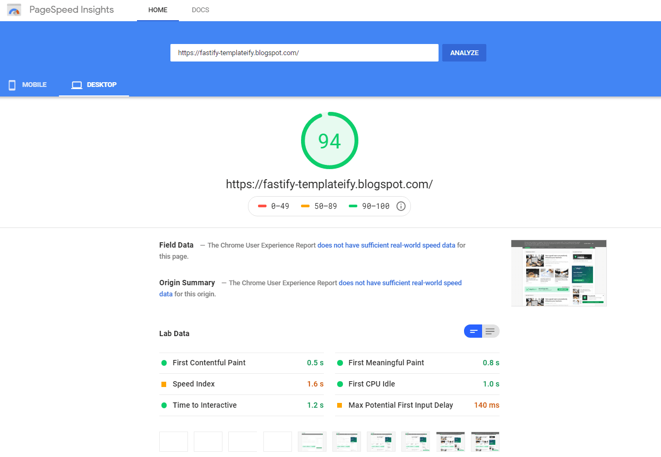This screenshot has height=457, width=661.
Task: Open the Field Data insufficient speed data link
Action: click(386, 245)
